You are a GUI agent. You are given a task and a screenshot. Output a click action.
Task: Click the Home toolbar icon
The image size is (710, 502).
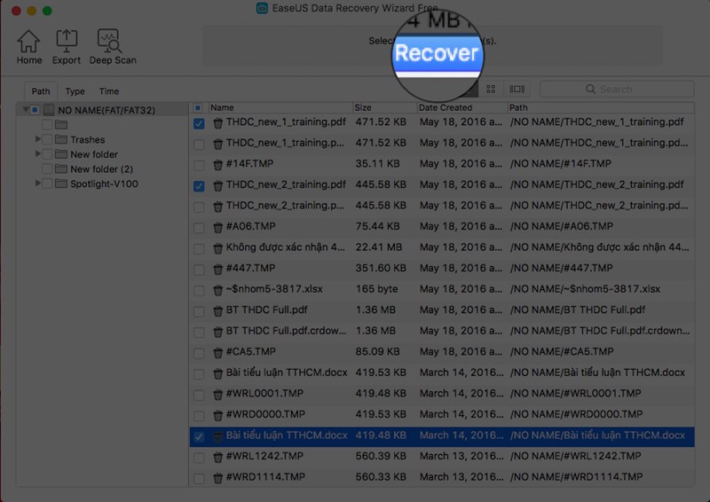(29, 41)
